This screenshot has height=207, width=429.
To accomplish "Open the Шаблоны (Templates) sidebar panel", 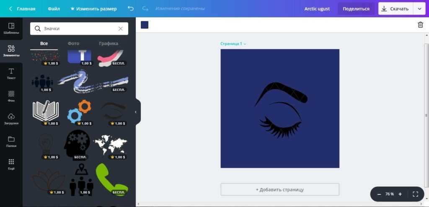I will tap(11, 28).
